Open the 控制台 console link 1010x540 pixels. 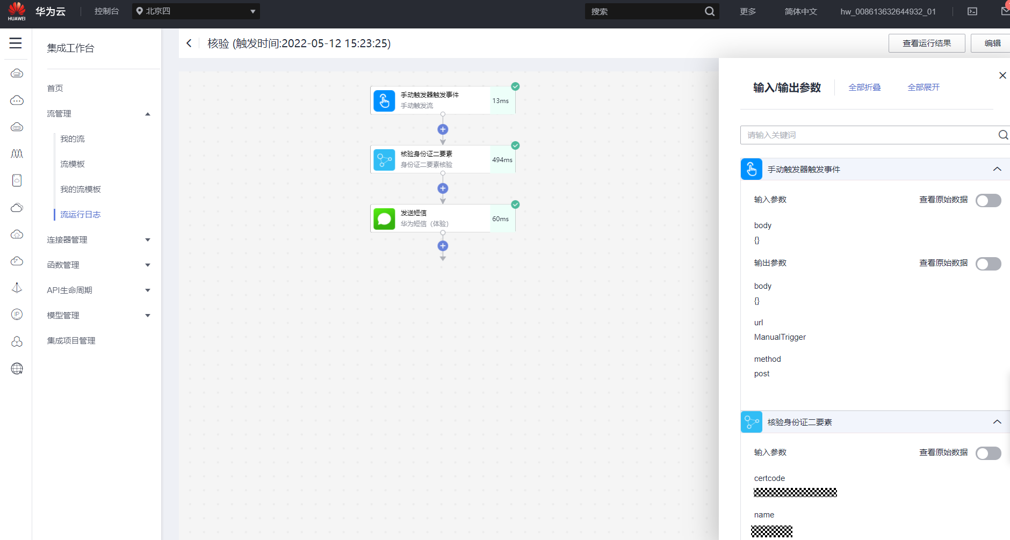(x=106, y=11)
